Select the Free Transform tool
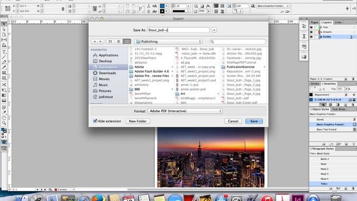The height and width of the screenshot is (201, 357). pyautogui.click(x=4, y=90)
